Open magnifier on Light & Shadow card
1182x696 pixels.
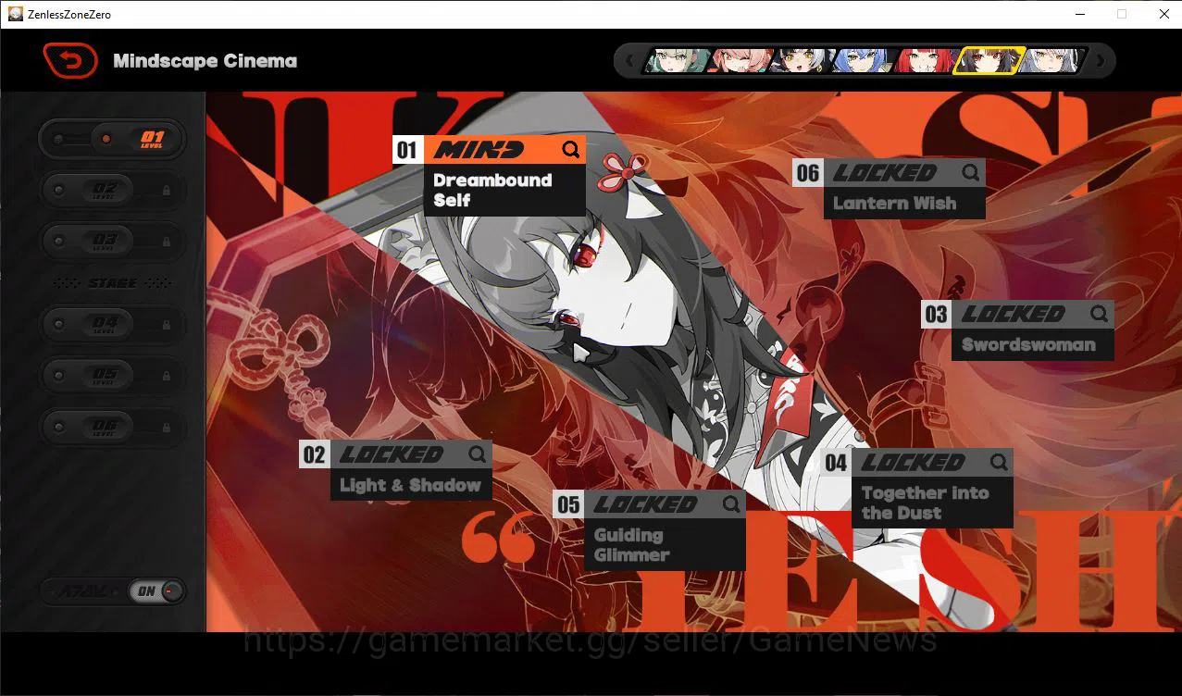(477, 454)
